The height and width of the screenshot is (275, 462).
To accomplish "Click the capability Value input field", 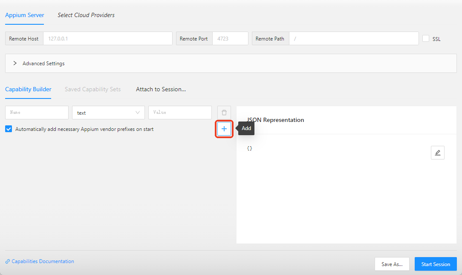I will tap(180, 113).
